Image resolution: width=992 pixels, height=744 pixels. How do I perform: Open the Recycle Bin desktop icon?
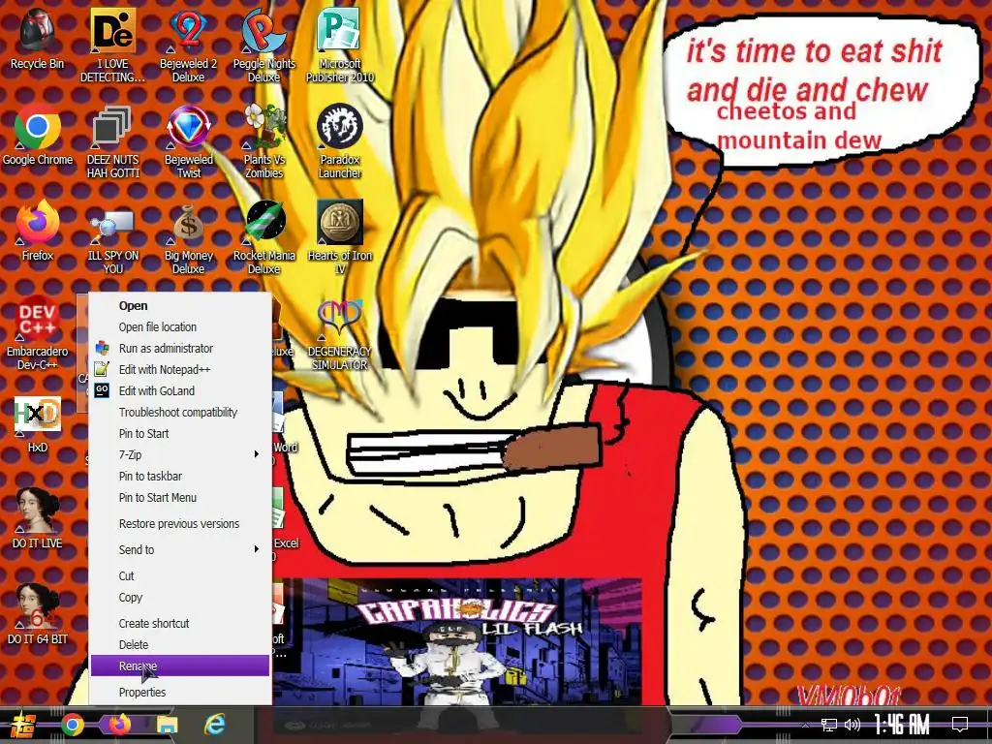[38, 39]
